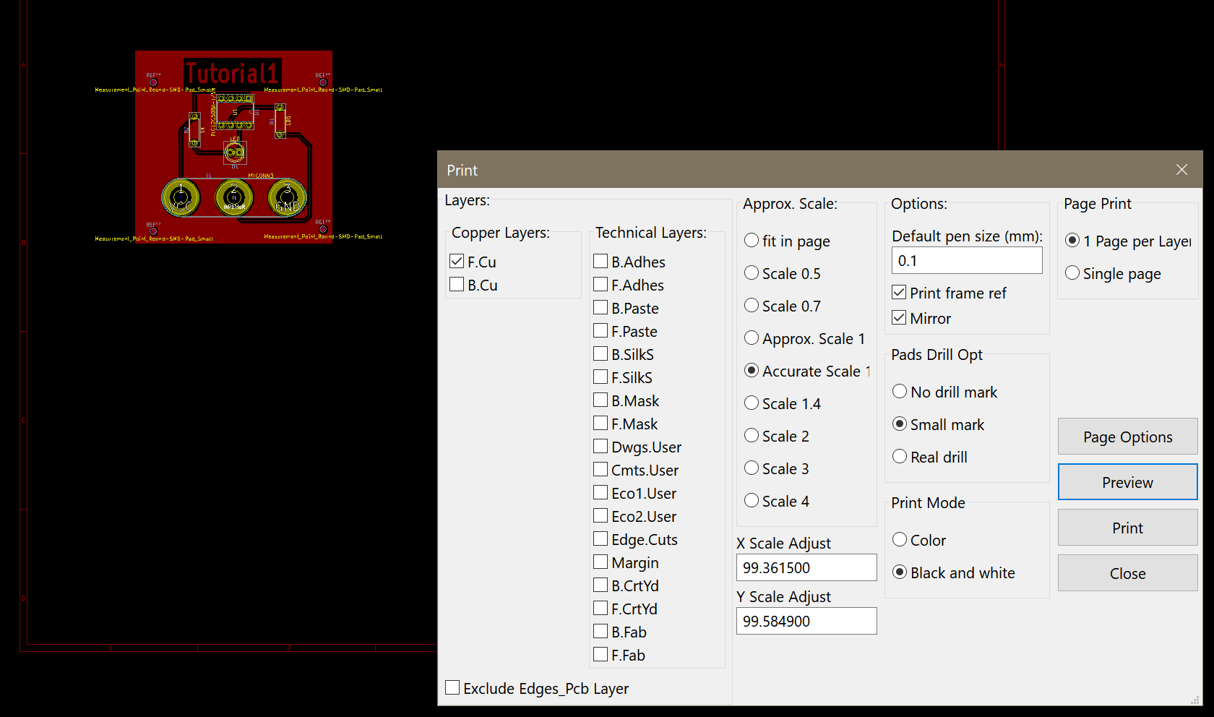Enable the B.Paste layer checkbox
The width and height of the screenshot is (1214, 717).
coord(600,308)
